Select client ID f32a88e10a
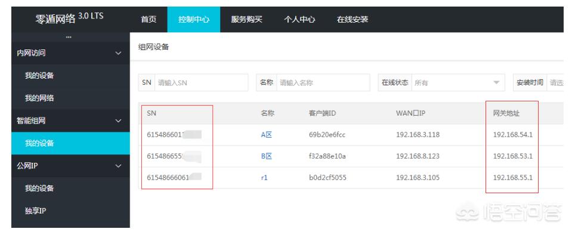The height and width of the screenshot is (232, 572). [327, 156]
